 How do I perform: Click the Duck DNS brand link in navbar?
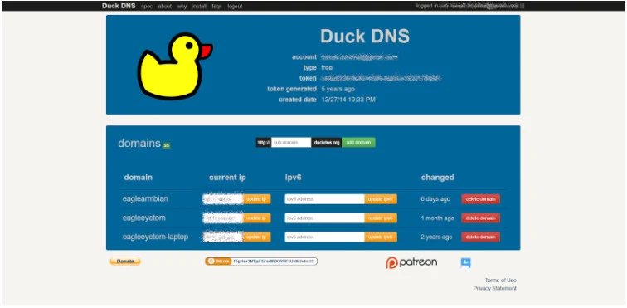[x=119, y=6]
